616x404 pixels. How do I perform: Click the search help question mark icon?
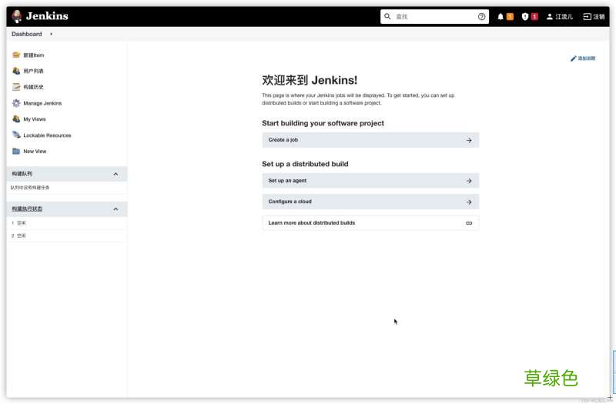click(482, 16)
